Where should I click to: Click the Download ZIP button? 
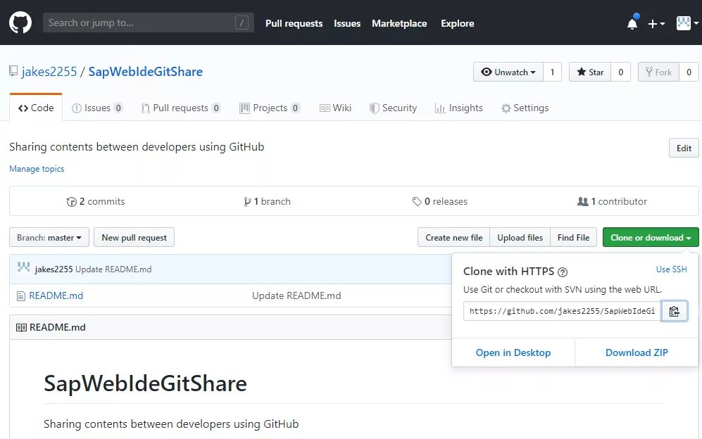tap(637, 352)
